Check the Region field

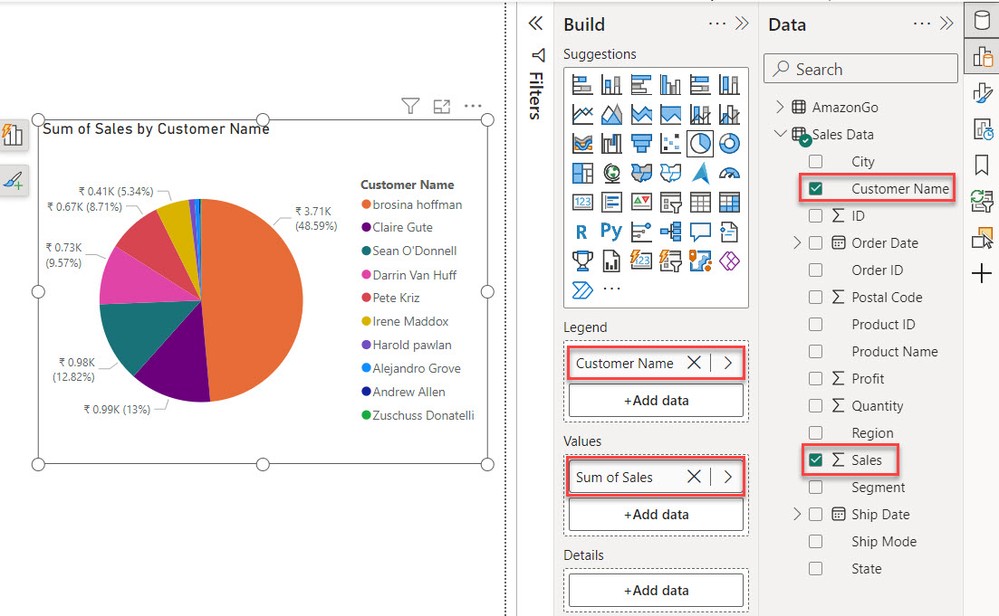pyautogui.click(x=816, y=432)
